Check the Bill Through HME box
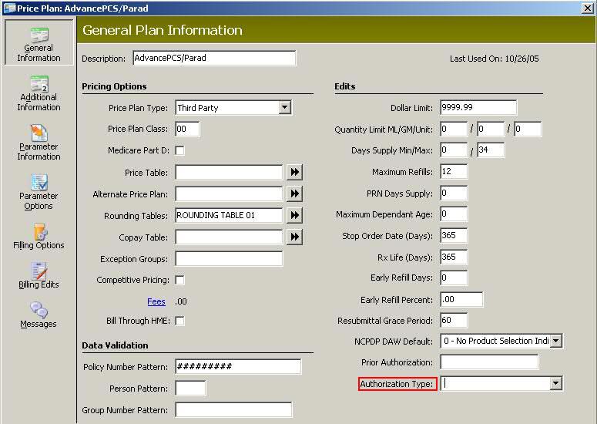 tap(179, 321)
